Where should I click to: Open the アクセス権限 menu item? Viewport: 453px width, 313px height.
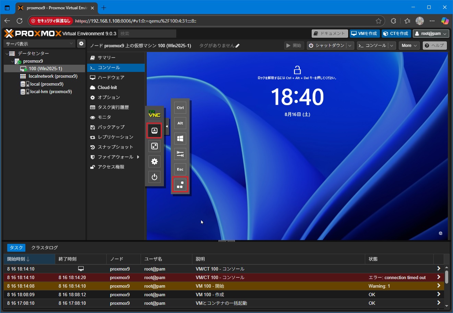(x=116, y=167)
